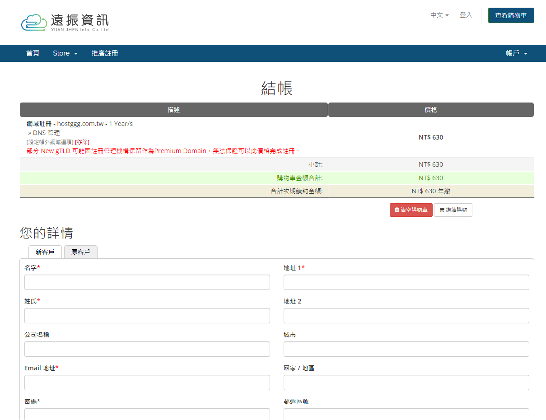The width and height of the screenshot is (546, 420).
Task: Click the 價格 column header
Action: point(431,110)
